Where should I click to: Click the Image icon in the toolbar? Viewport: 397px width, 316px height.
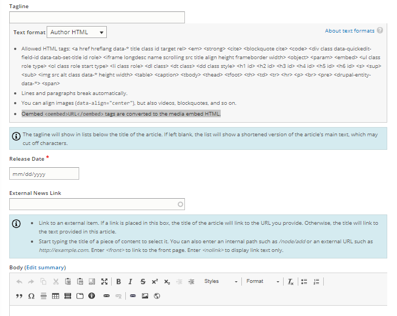pyautogui.click(x=145, y=296)
